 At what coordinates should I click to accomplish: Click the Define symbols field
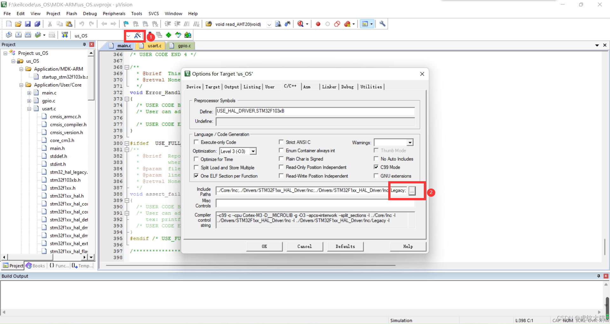(x=315, y=111)
